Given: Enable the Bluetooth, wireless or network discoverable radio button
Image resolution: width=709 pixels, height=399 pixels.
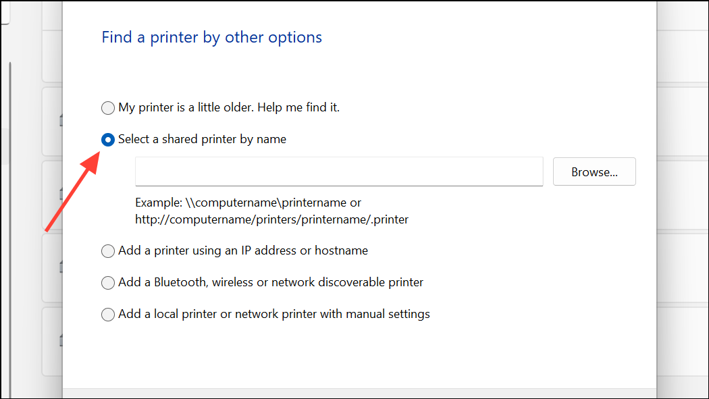Looking at the screenshot, I should (107, 283).
